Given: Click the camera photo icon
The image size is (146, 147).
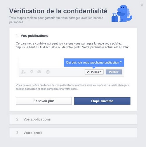Looking at the screenshot, I should tap(39, 72).
